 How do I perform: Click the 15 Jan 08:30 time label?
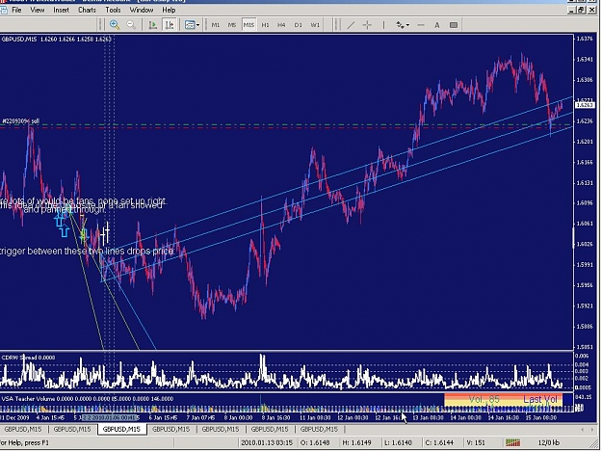pyautogui.click(x=541, y=417)
